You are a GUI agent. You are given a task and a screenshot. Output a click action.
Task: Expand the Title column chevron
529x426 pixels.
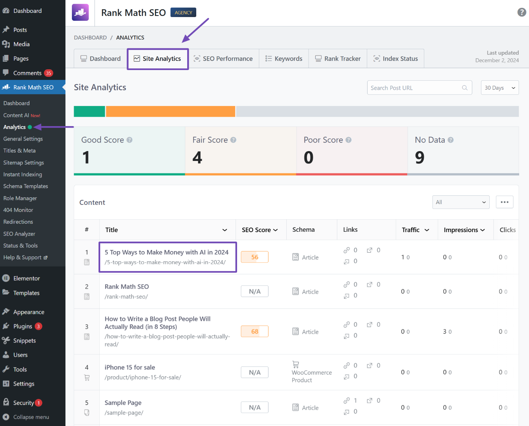pos(225,230)
